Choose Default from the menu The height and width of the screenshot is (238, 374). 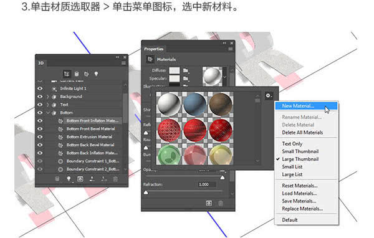coord(290,220)
